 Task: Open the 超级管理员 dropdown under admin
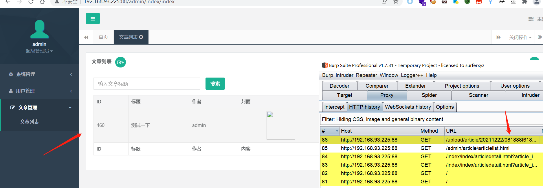click(x=39, y=51)
